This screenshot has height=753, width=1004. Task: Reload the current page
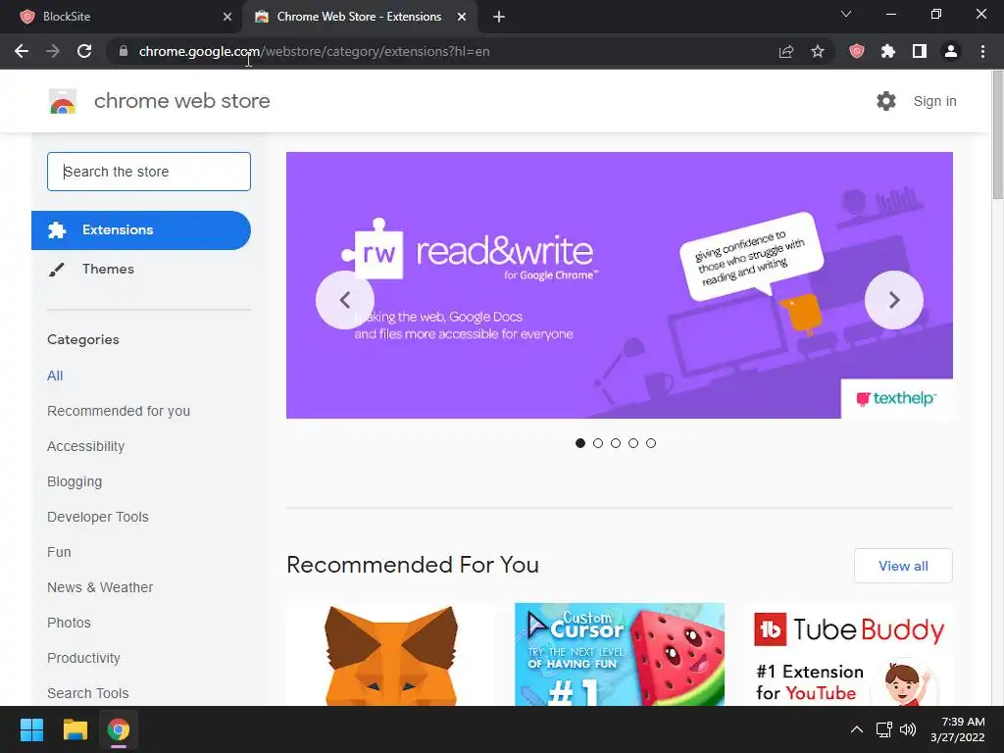click(x=84, y=51)
